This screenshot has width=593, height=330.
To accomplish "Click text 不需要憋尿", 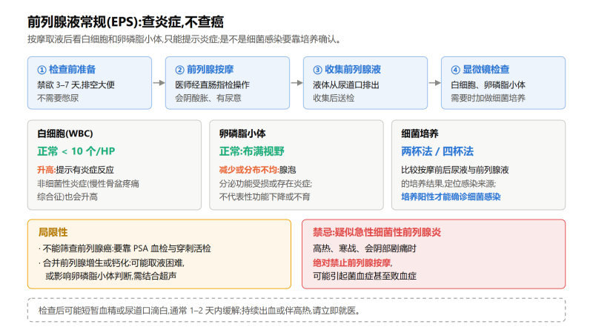I will pos(58,98).
